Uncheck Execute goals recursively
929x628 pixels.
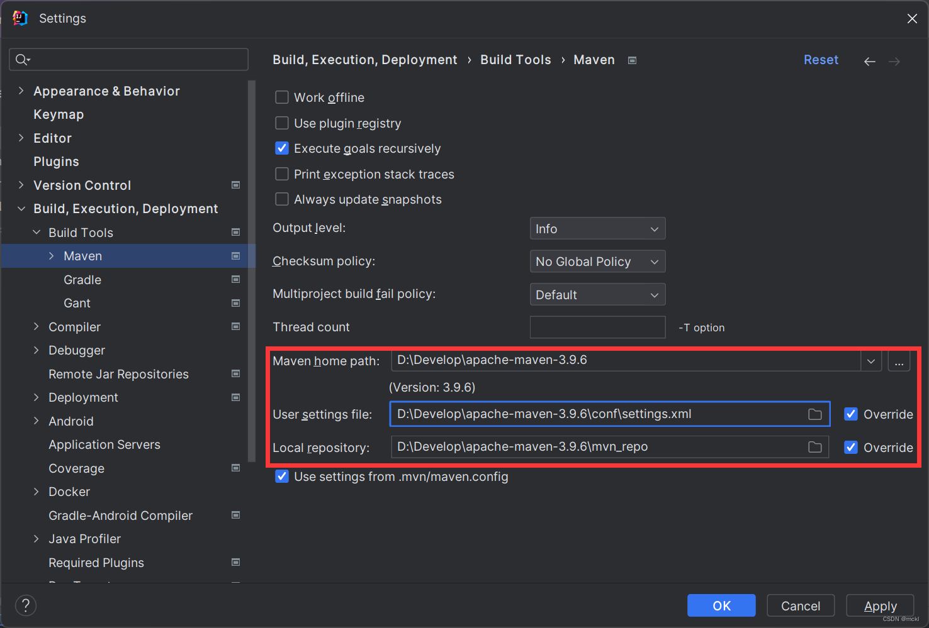(x=282, y=148)
